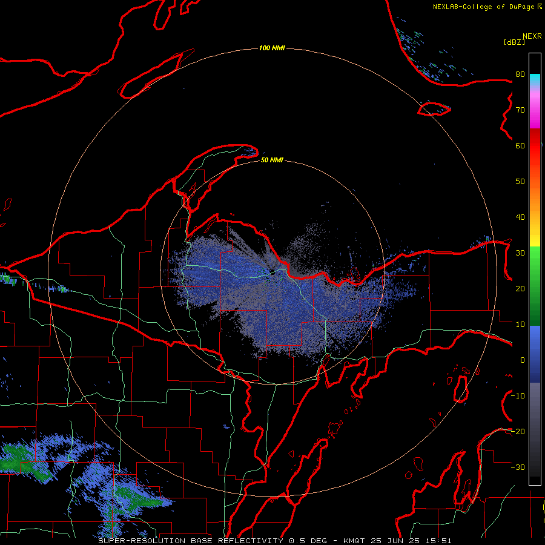Viewport: 545px width, 545px height.
Task: Click the 100 NMI range ring label
Action: tap(272, 48)
